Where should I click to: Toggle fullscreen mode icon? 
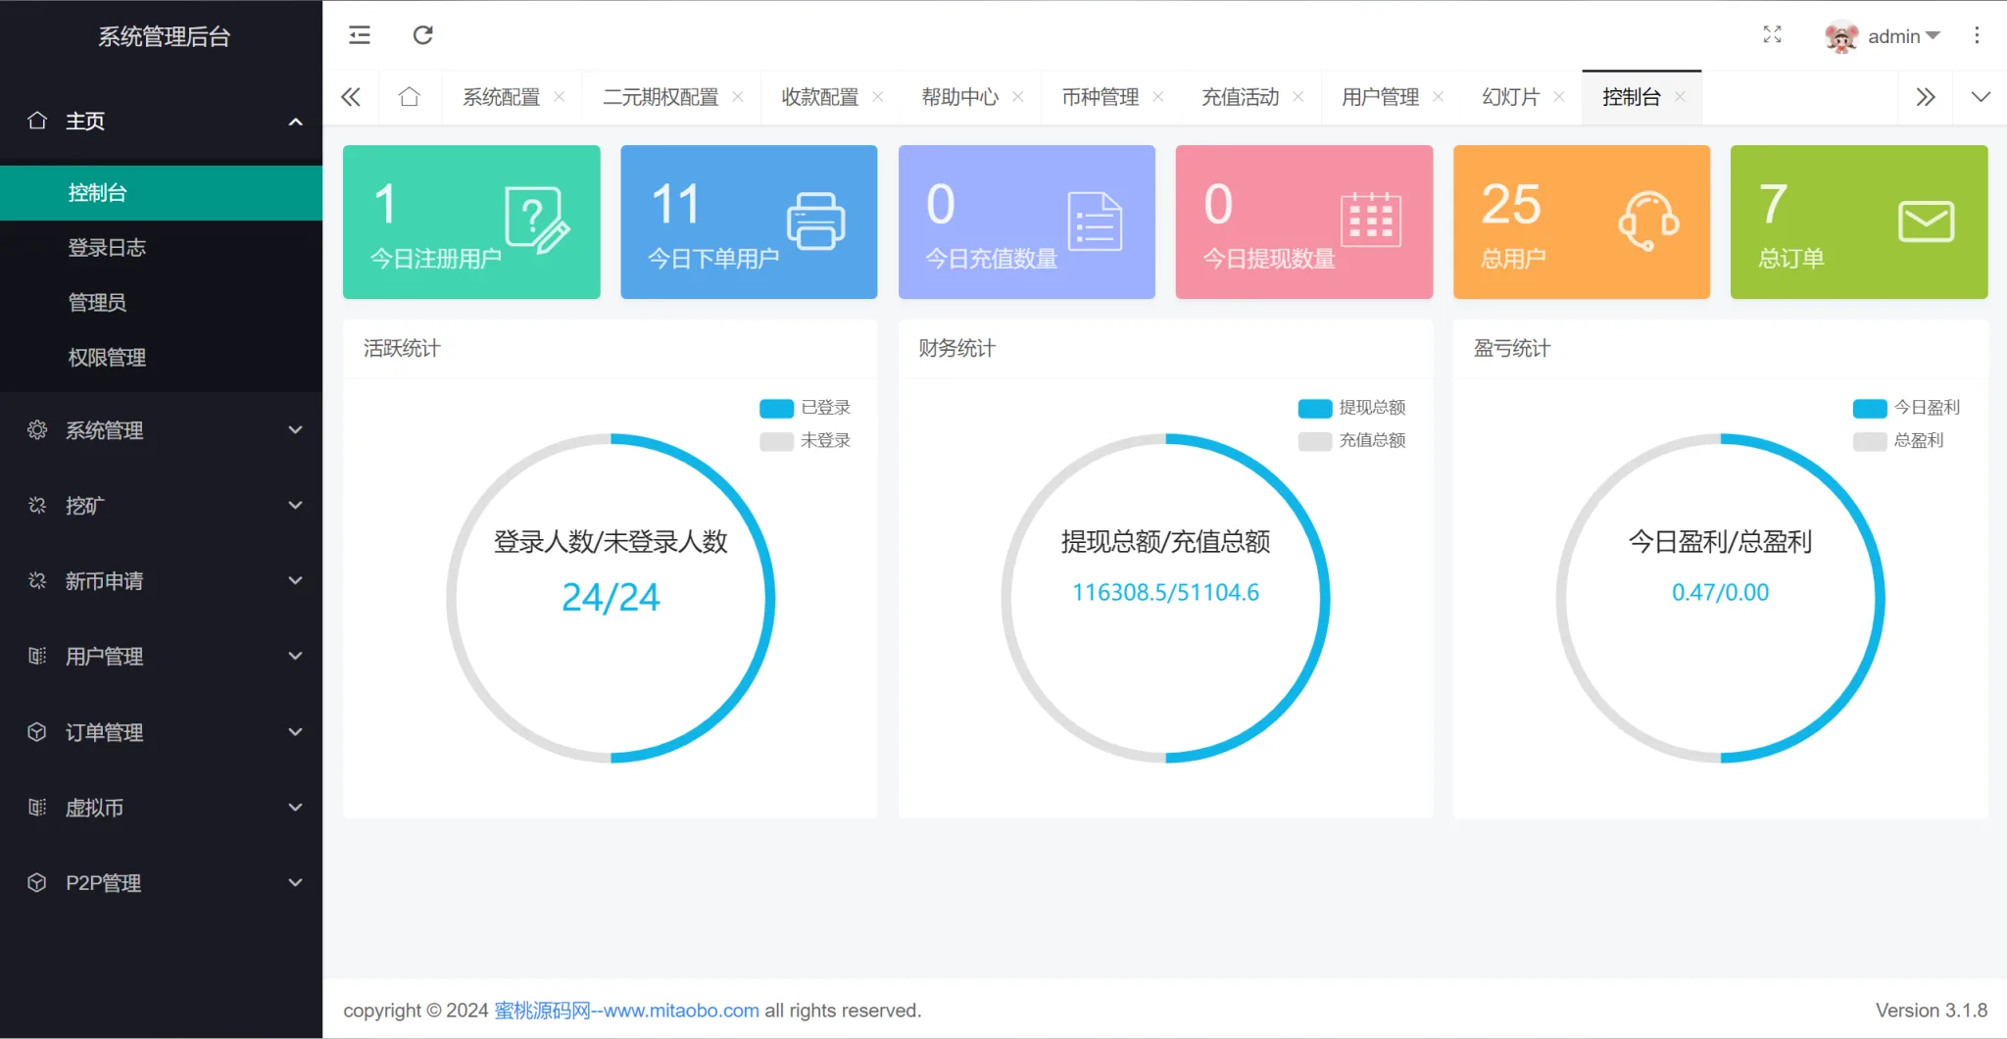[1772, 35]
